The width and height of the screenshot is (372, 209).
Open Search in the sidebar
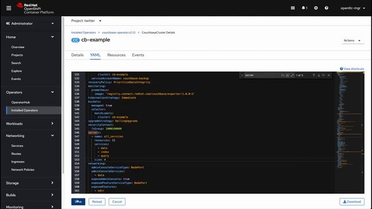point(16,63)
